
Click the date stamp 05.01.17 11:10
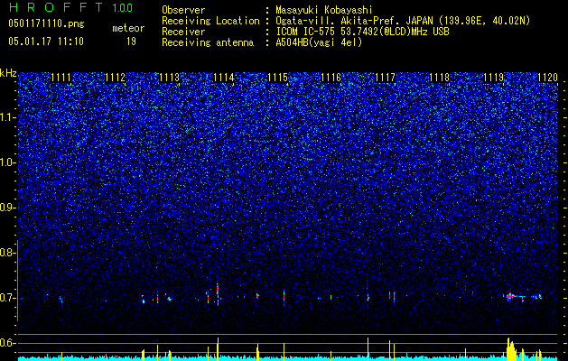coord(46,42)
